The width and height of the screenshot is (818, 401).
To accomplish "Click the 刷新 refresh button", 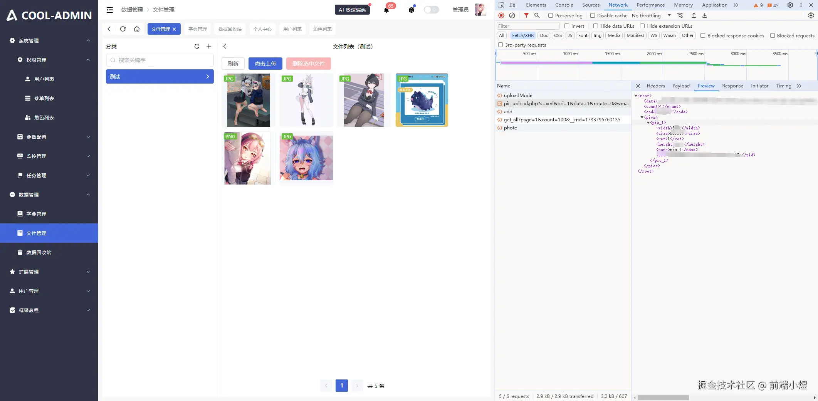I will pyautogui.click(x=233, y=64).
